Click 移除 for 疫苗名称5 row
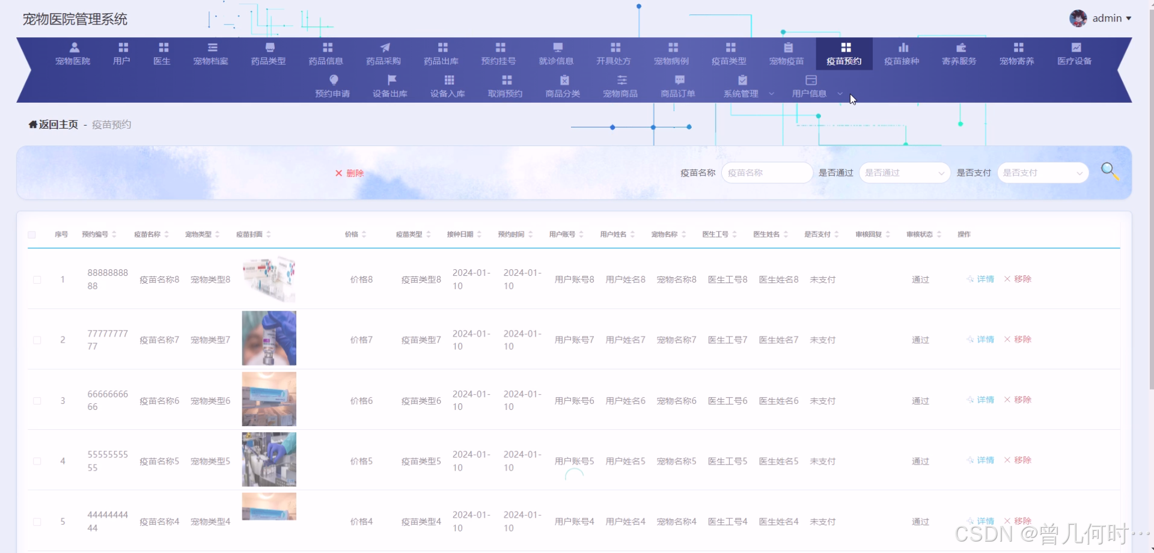The height and width of the screenshot is (553, 1154). 1018,460
